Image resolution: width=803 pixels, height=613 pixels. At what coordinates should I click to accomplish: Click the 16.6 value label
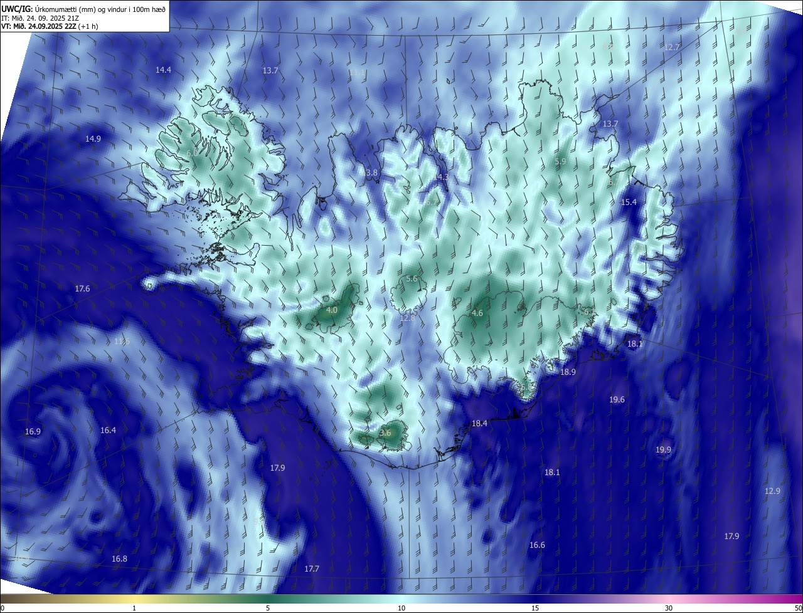537,545
